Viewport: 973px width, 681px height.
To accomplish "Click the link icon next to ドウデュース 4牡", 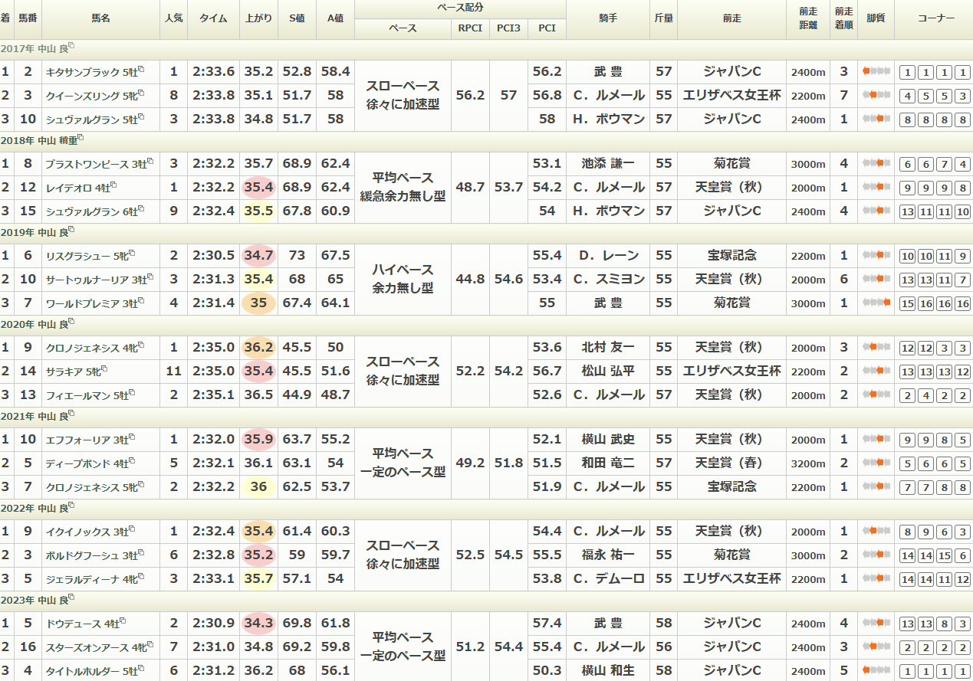I will (x=122, y=621).
